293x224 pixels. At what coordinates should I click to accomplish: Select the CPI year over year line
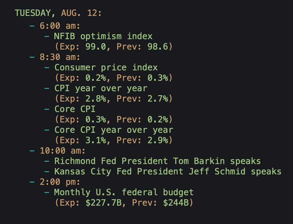coord(101,88)
